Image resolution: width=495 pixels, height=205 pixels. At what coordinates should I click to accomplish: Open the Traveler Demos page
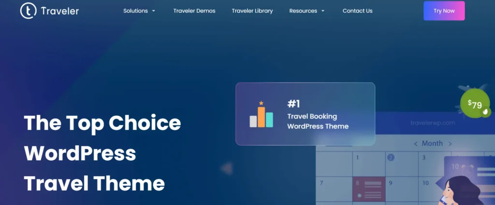[x=194, y=11]
